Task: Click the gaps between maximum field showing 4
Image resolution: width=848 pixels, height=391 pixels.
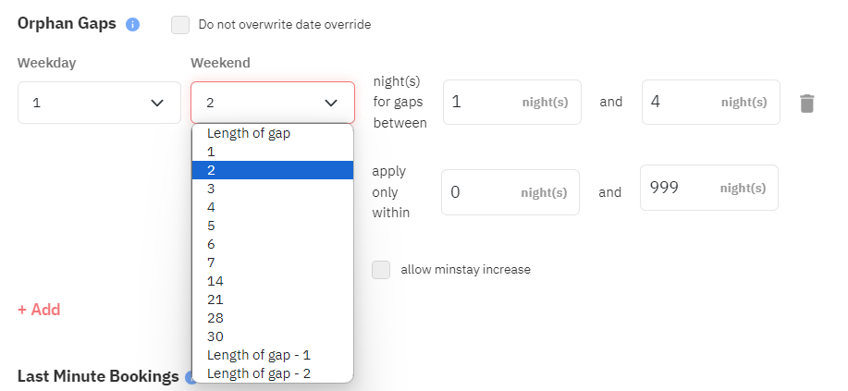Action: [710, 103]
